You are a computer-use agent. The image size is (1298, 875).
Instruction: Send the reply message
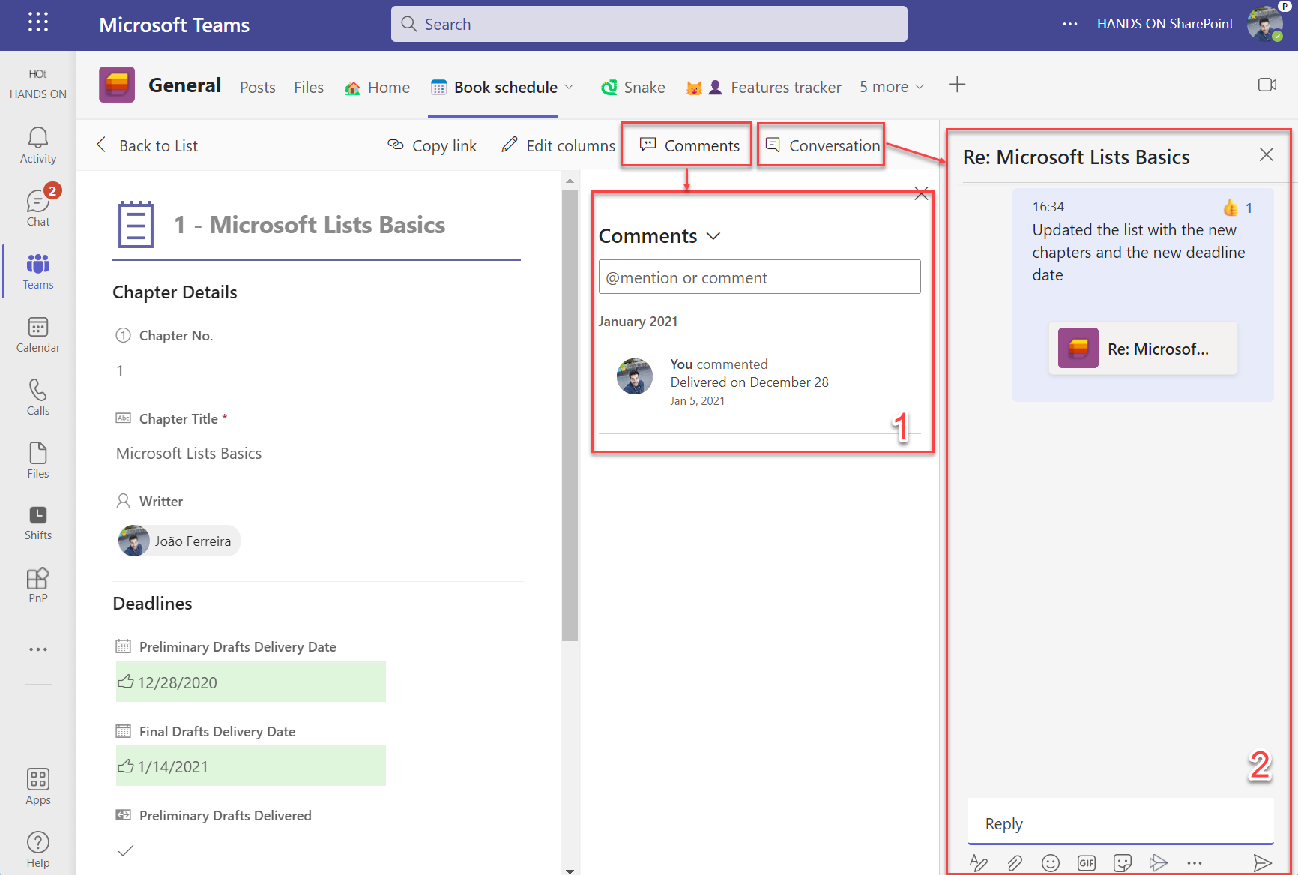(x=1262, y=863)
